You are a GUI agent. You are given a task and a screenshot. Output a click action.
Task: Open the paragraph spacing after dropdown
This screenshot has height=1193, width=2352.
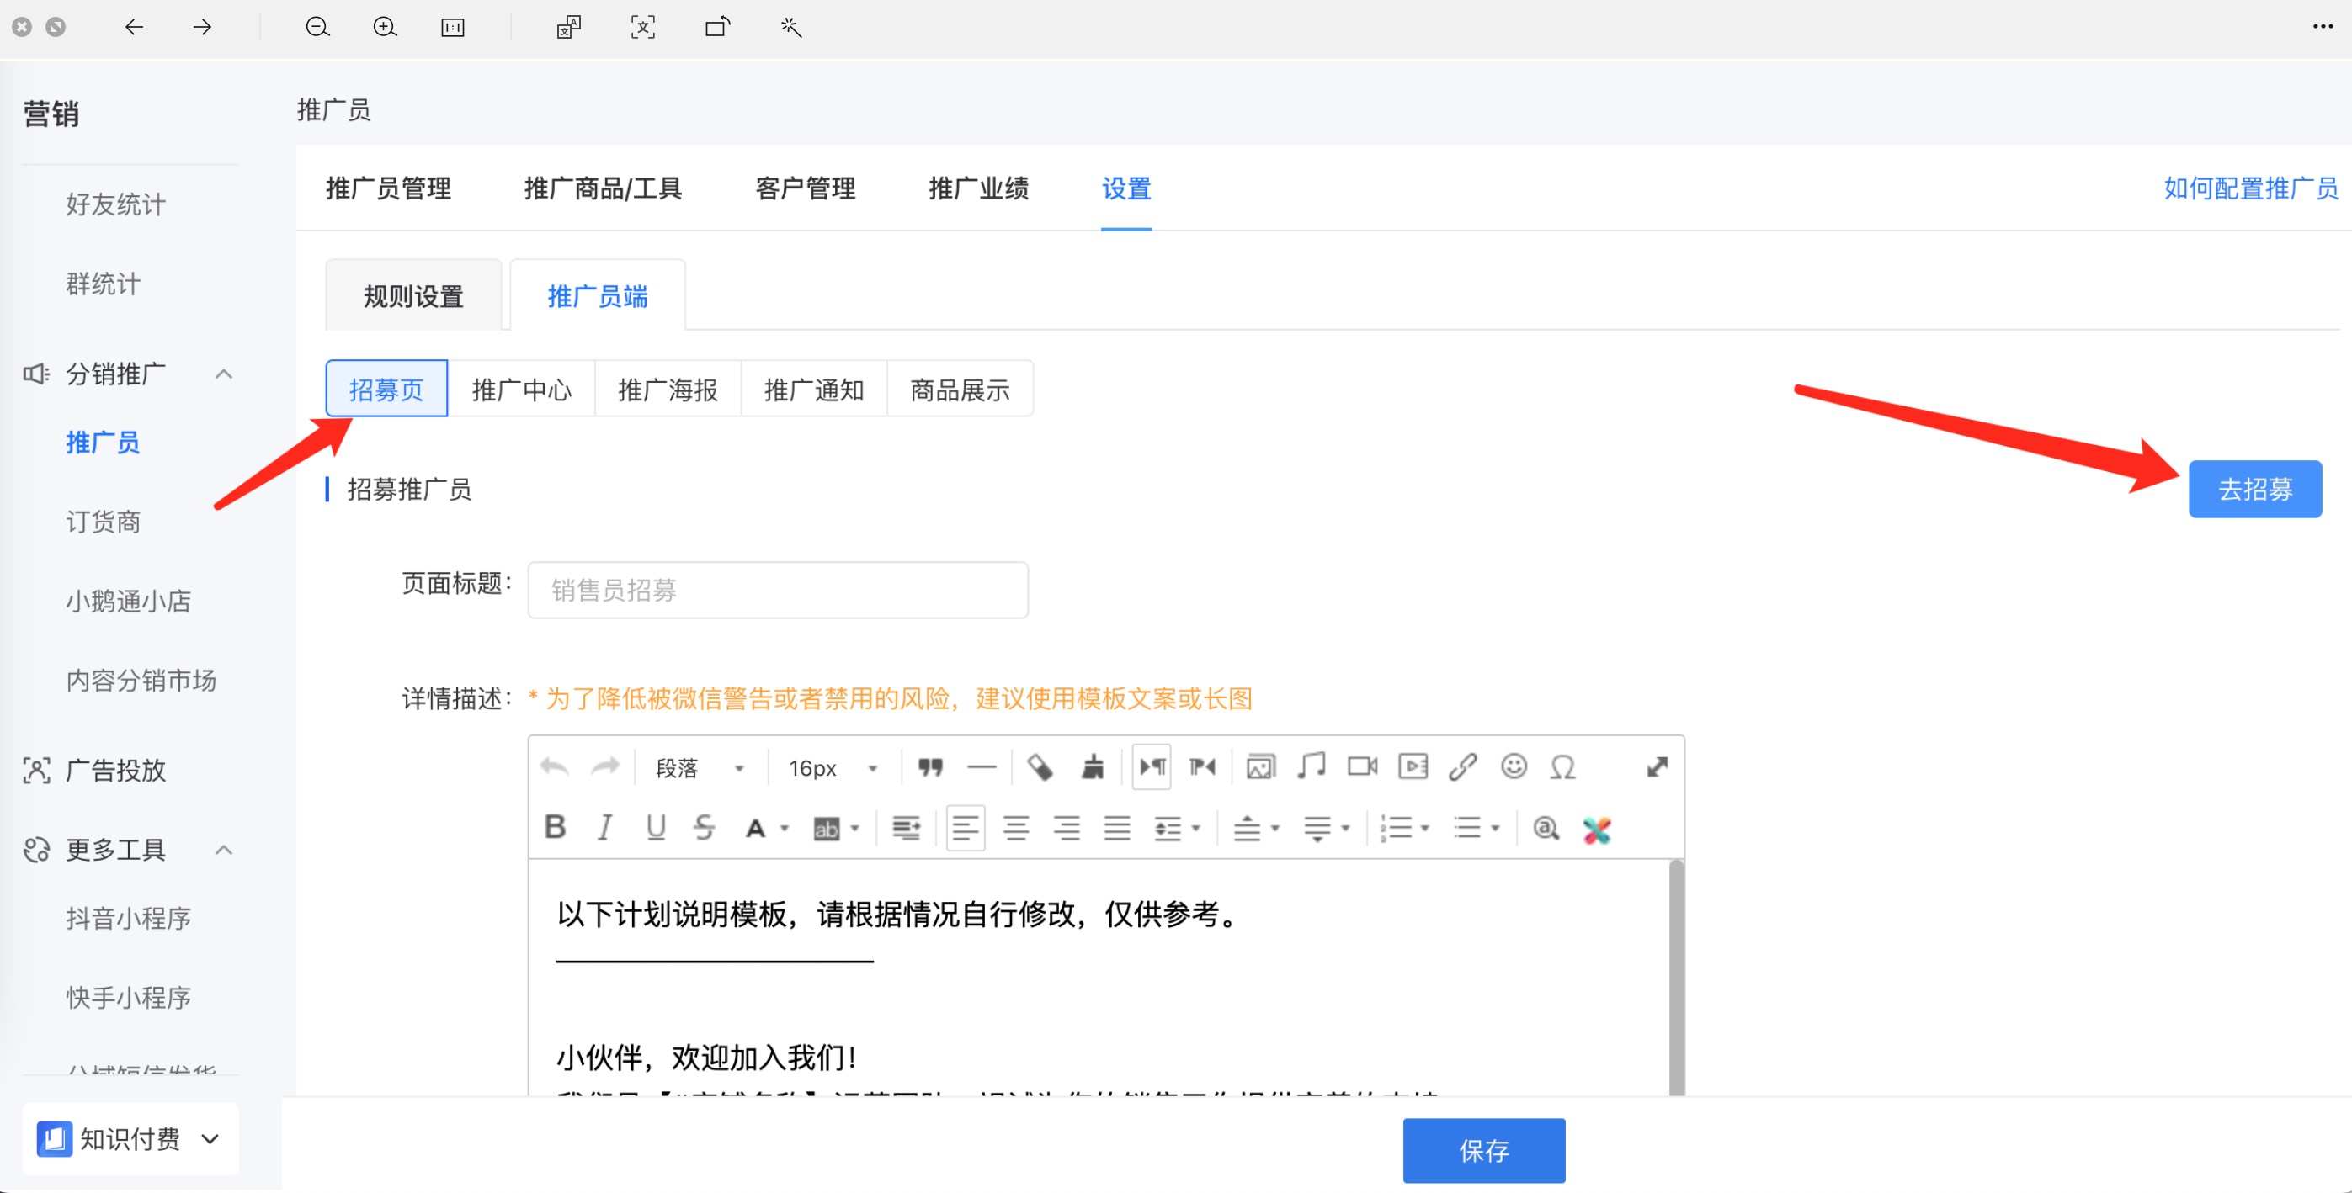coord(1326,828)
